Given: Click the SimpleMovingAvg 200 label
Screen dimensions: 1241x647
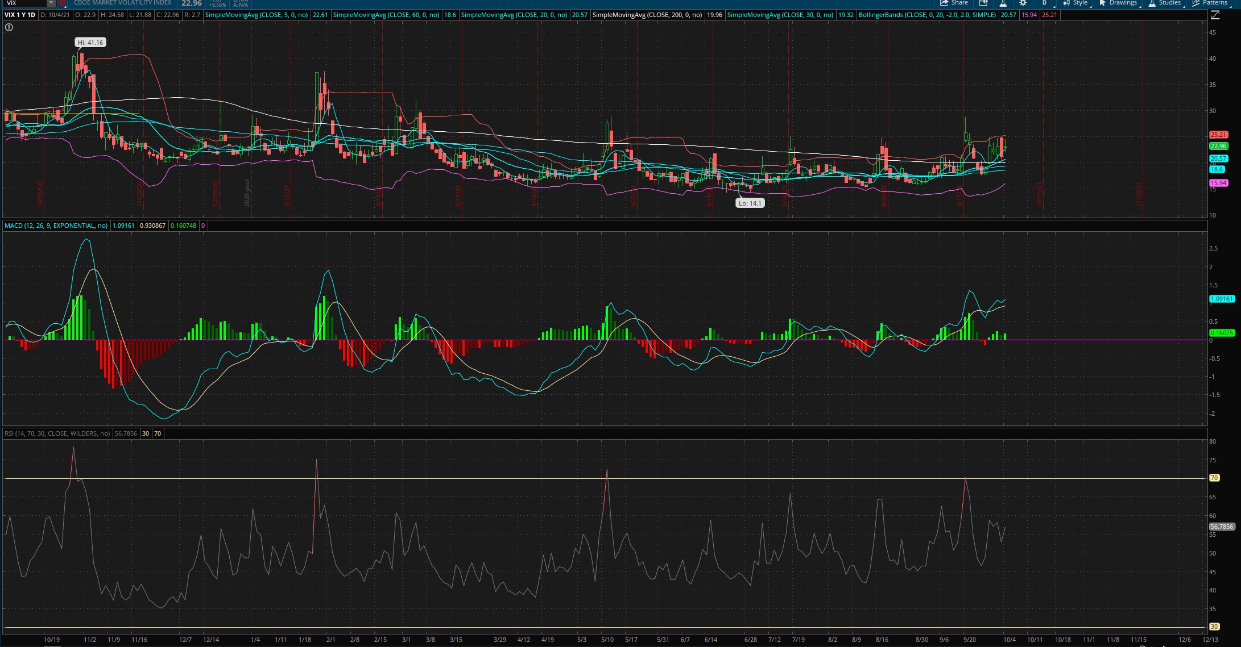Looking at the screenshot, I should 647,15.
